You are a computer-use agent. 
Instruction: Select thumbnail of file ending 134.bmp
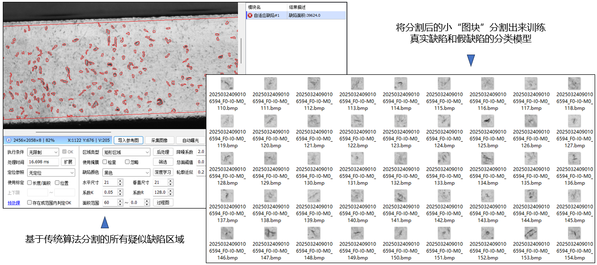tap(487, 158)
